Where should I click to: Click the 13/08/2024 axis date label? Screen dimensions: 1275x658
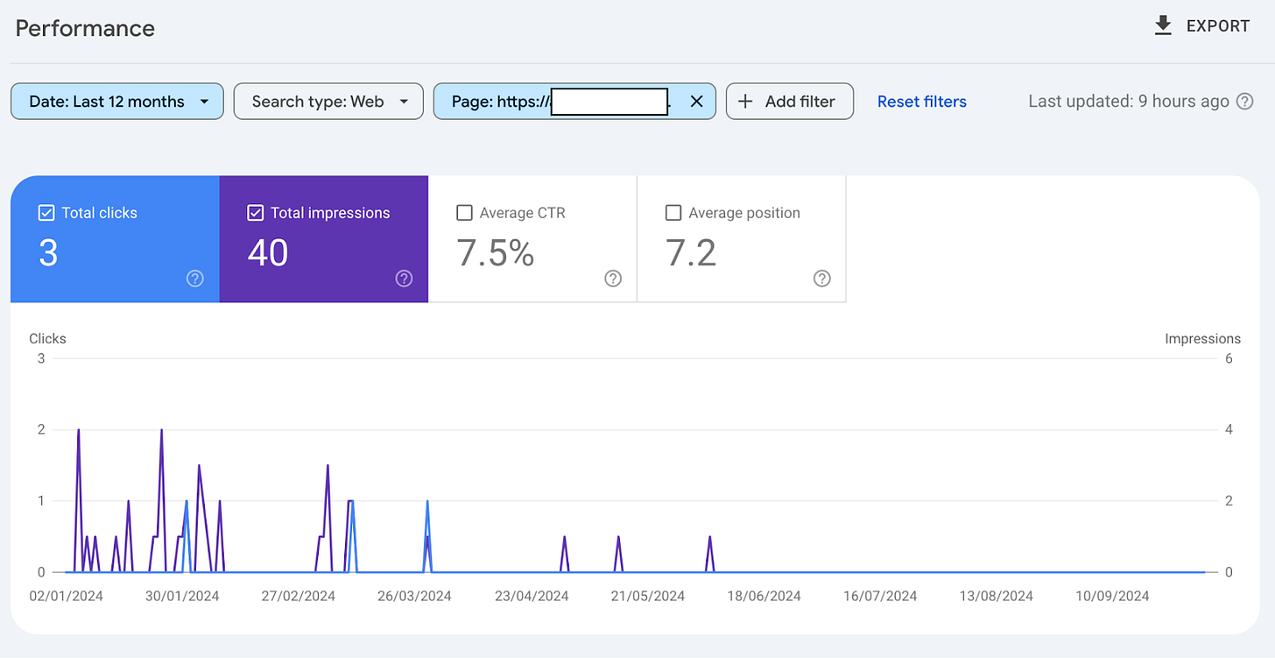pos(997,596)
